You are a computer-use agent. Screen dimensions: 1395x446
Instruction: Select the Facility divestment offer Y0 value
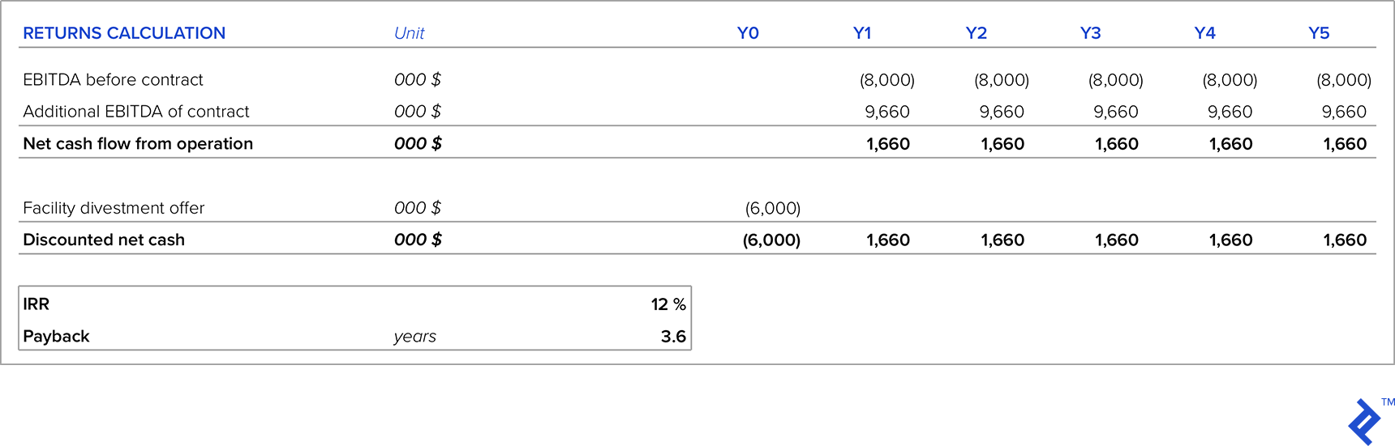pos(772,208)
